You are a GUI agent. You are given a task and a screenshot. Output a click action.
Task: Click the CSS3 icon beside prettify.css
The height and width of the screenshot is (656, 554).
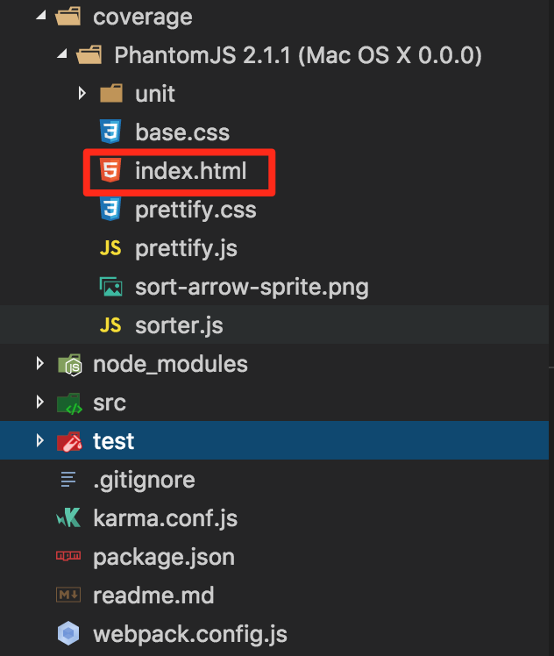(x=110, y=209)
